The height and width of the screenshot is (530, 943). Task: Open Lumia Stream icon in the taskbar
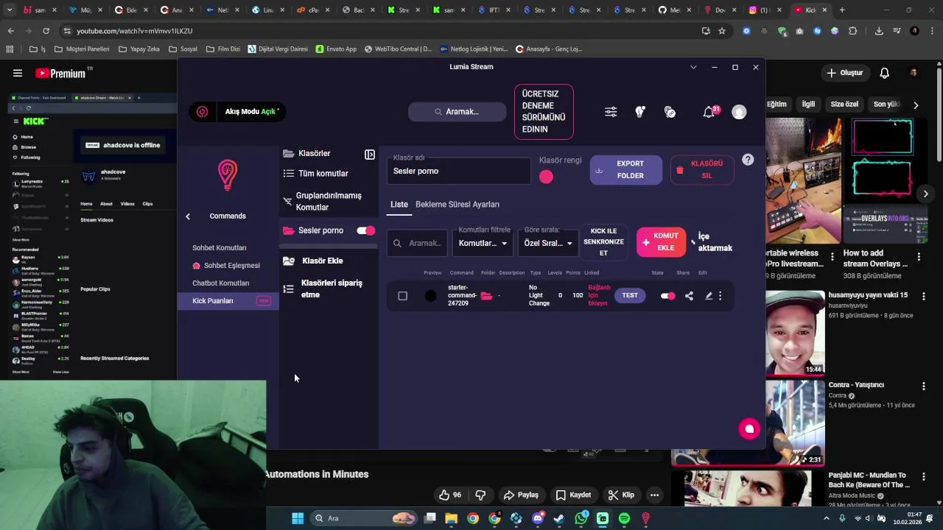[x=645, y=518]
